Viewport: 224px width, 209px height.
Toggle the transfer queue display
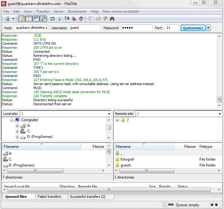coord(43,19)
